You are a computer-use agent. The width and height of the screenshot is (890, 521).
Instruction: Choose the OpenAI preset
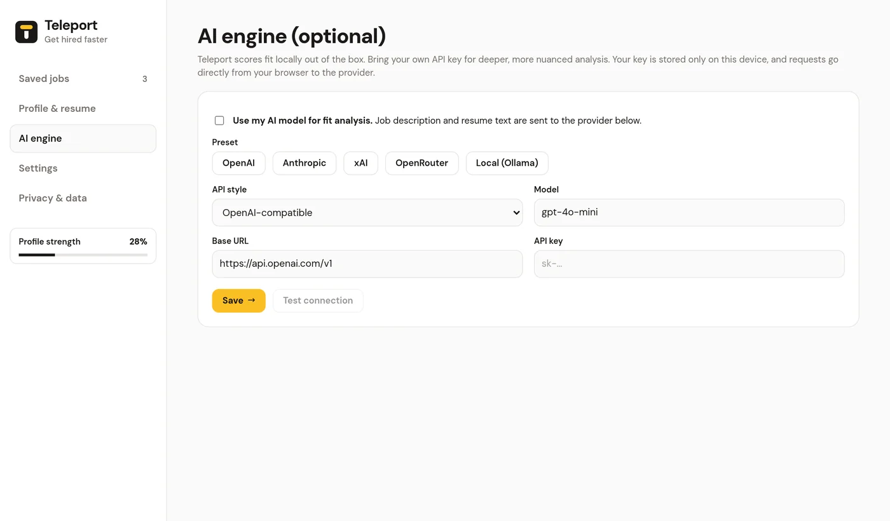click(238, 163)
